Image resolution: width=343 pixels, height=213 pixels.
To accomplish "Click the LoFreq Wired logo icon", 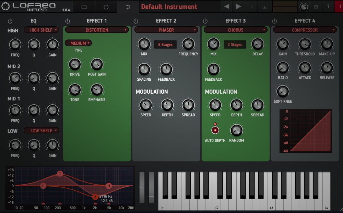I will [5, 6].
